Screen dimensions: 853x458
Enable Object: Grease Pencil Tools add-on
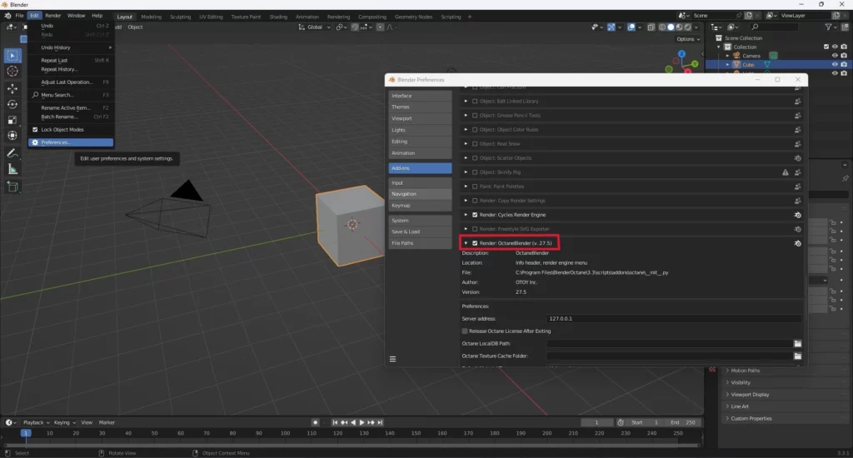[475, 115]
